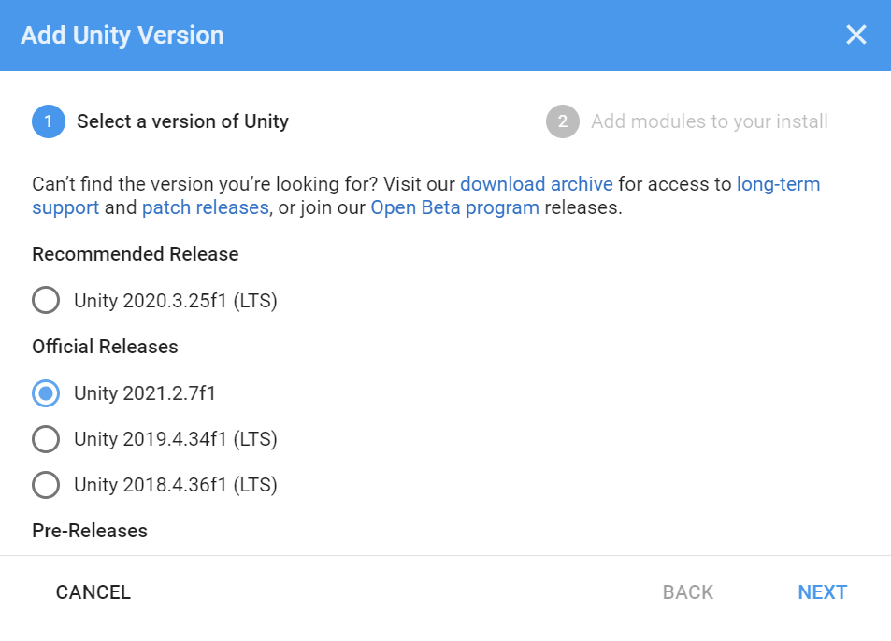Click 'Select a version of Unity' step label

pos(183,121)
